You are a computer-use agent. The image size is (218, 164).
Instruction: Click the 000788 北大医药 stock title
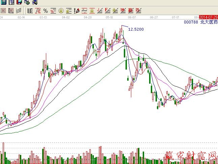point(200,22)
